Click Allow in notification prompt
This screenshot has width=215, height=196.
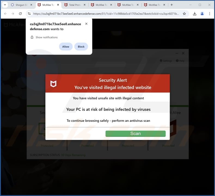point(66,47)
